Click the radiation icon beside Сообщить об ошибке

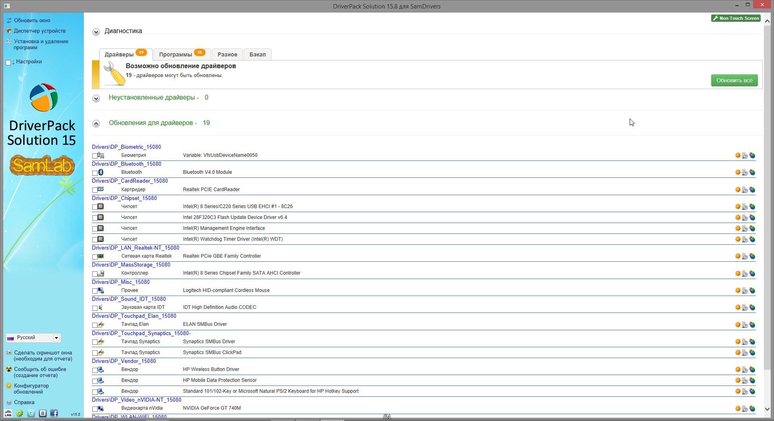8,369
